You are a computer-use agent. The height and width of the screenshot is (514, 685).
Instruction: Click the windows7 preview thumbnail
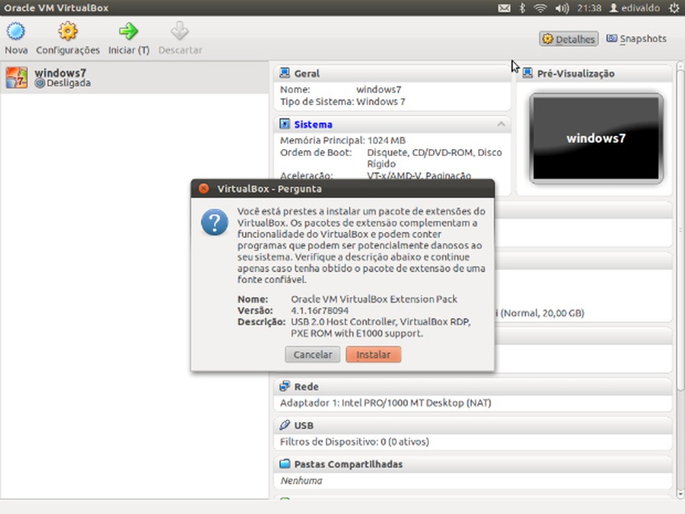tap(596, 138)
